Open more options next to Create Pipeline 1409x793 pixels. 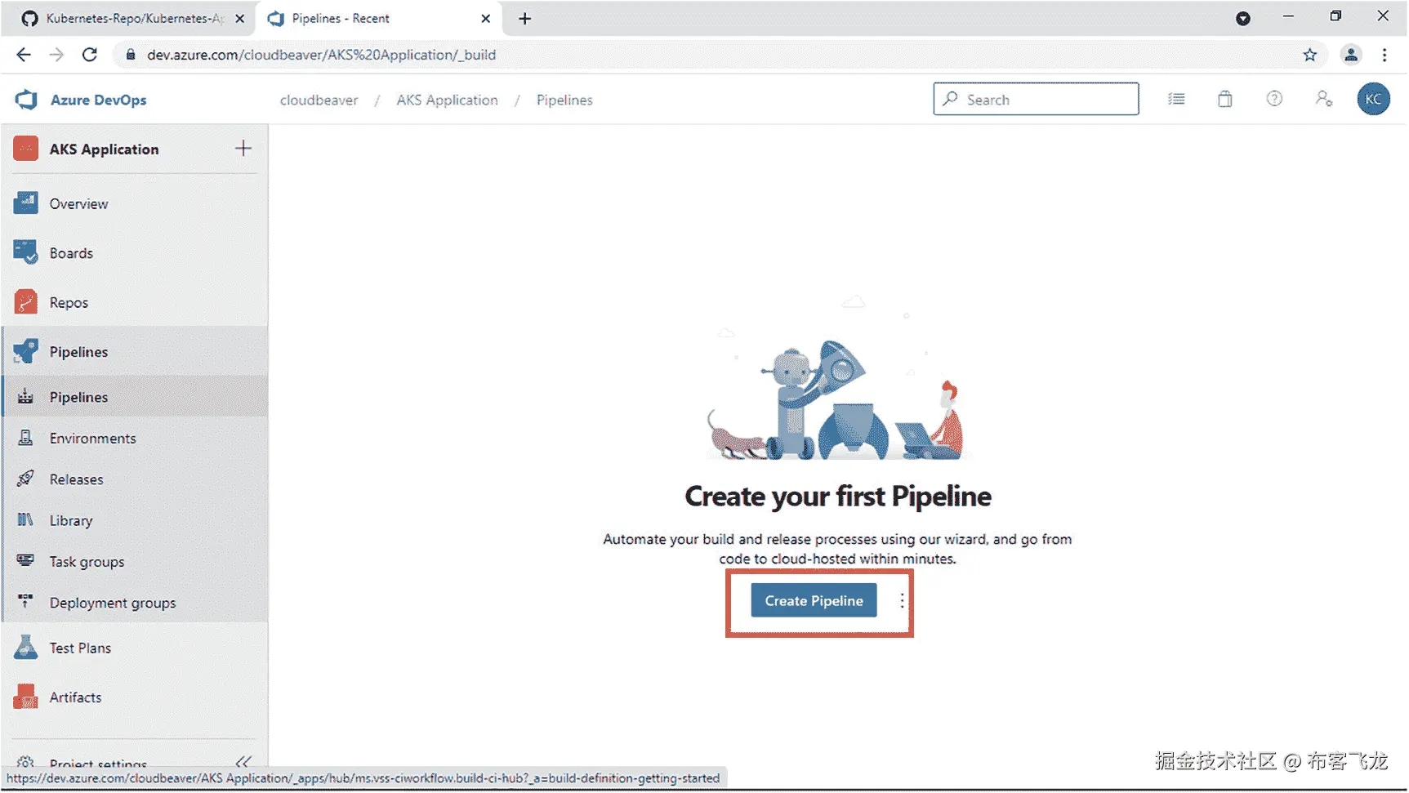click(x=902, y=601)
